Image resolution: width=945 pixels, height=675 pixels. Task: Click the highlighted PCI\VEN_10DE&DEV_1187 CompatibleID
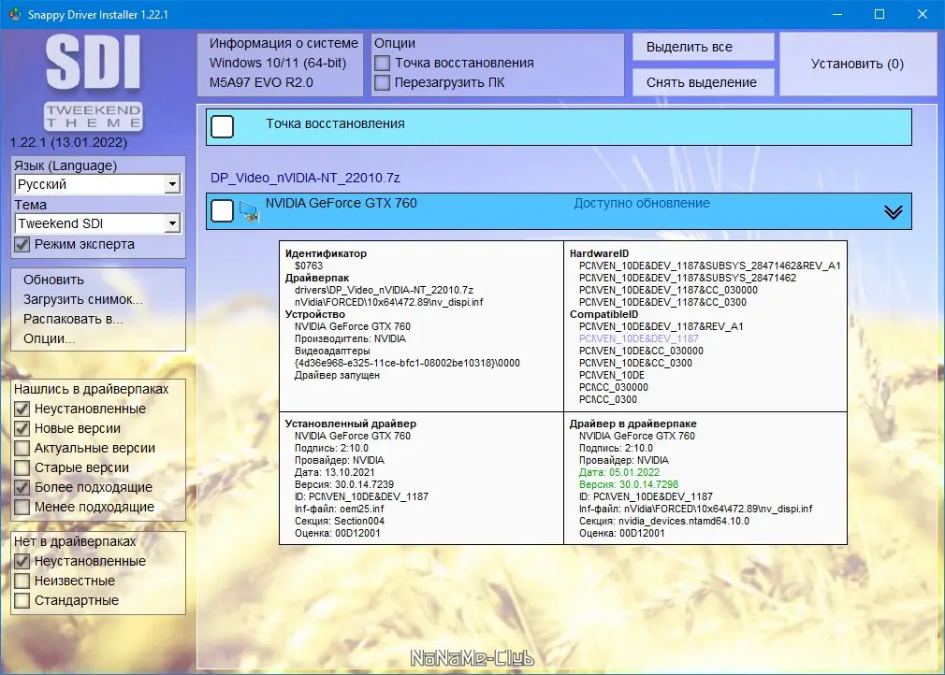click(639, 339)
